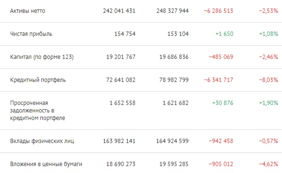Click the −4,62% securities change cell
Viewport: 282px width, 173px height.
[x=268, y=164]
